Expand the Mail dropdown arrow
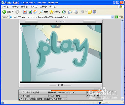 73,12
